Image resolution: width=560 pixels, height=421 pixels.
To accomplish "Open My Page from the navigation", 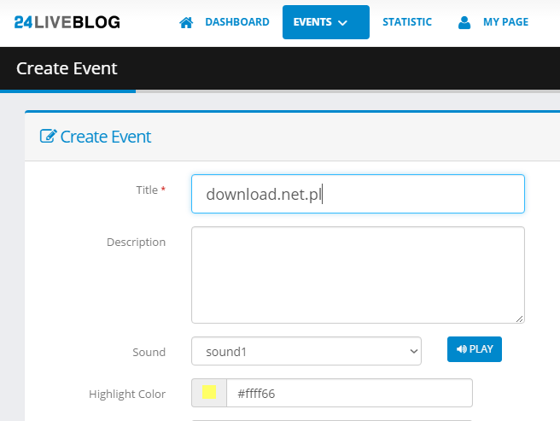I will point(505,22).
